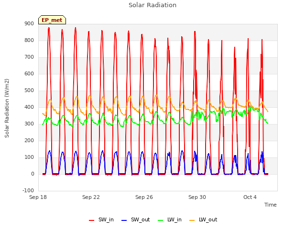The image size is (306, 229).
Task: Click the red SW_in legend swatch
Action: pyautogui.click(x=91, y=220)
